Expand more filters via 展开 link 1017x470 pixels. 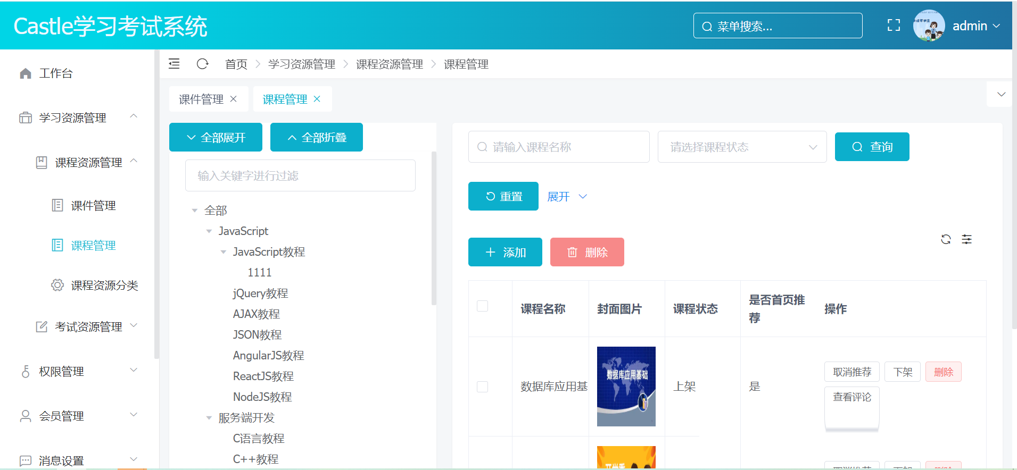pos(566,197)
